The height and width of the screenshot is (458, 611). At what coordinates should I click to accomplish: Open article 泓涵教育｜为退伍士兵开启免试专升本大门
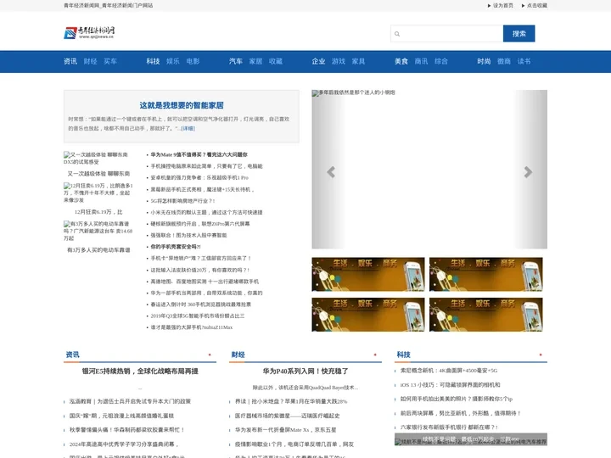tap(130, 401)
